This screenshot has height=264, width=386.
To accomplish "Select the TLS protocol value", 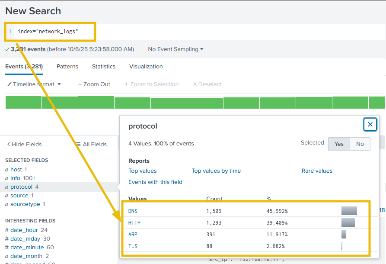I will [x=133, y=246].
